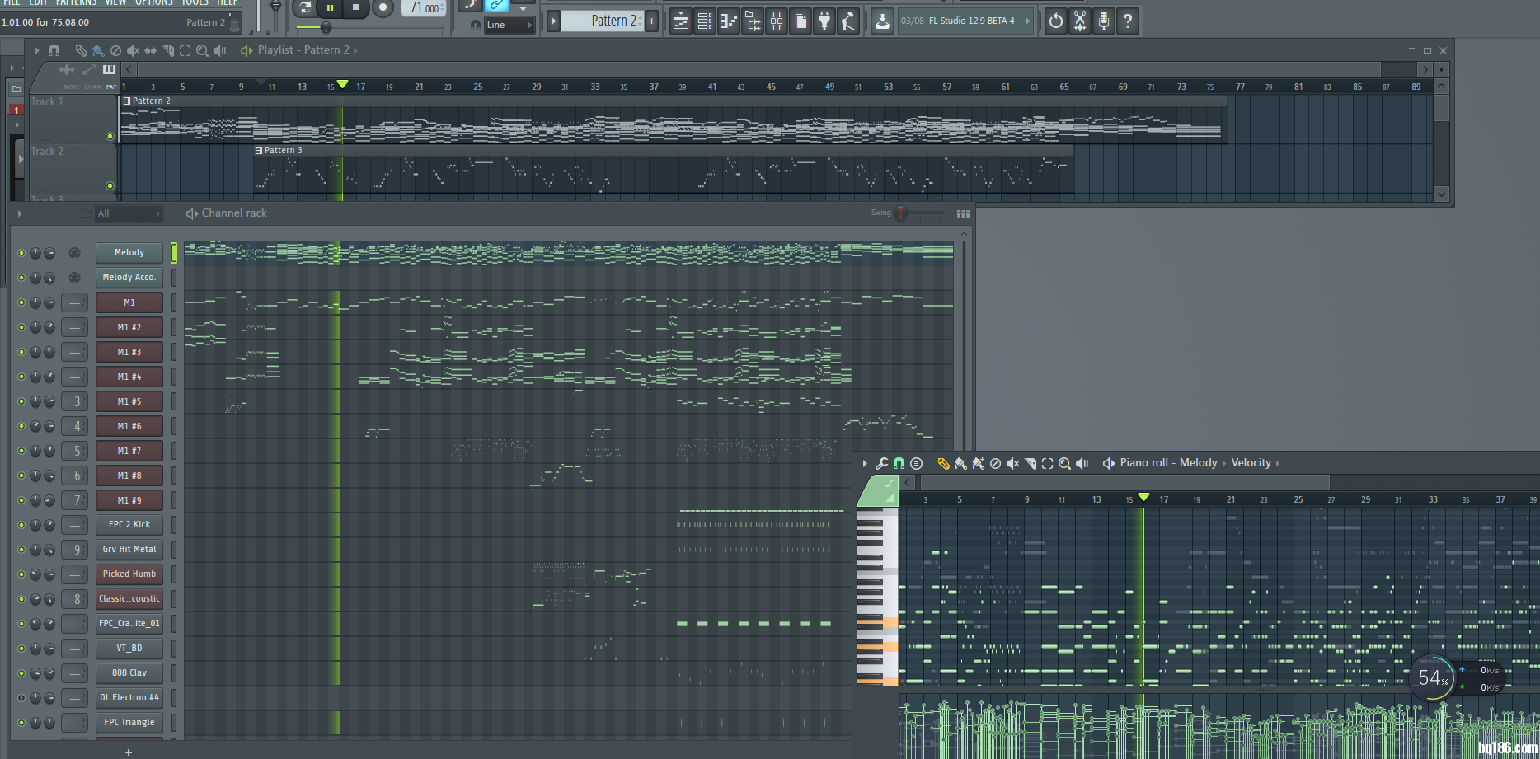
Task: Open the Mixer toolbar icon
Action: [x=777, y=21]
